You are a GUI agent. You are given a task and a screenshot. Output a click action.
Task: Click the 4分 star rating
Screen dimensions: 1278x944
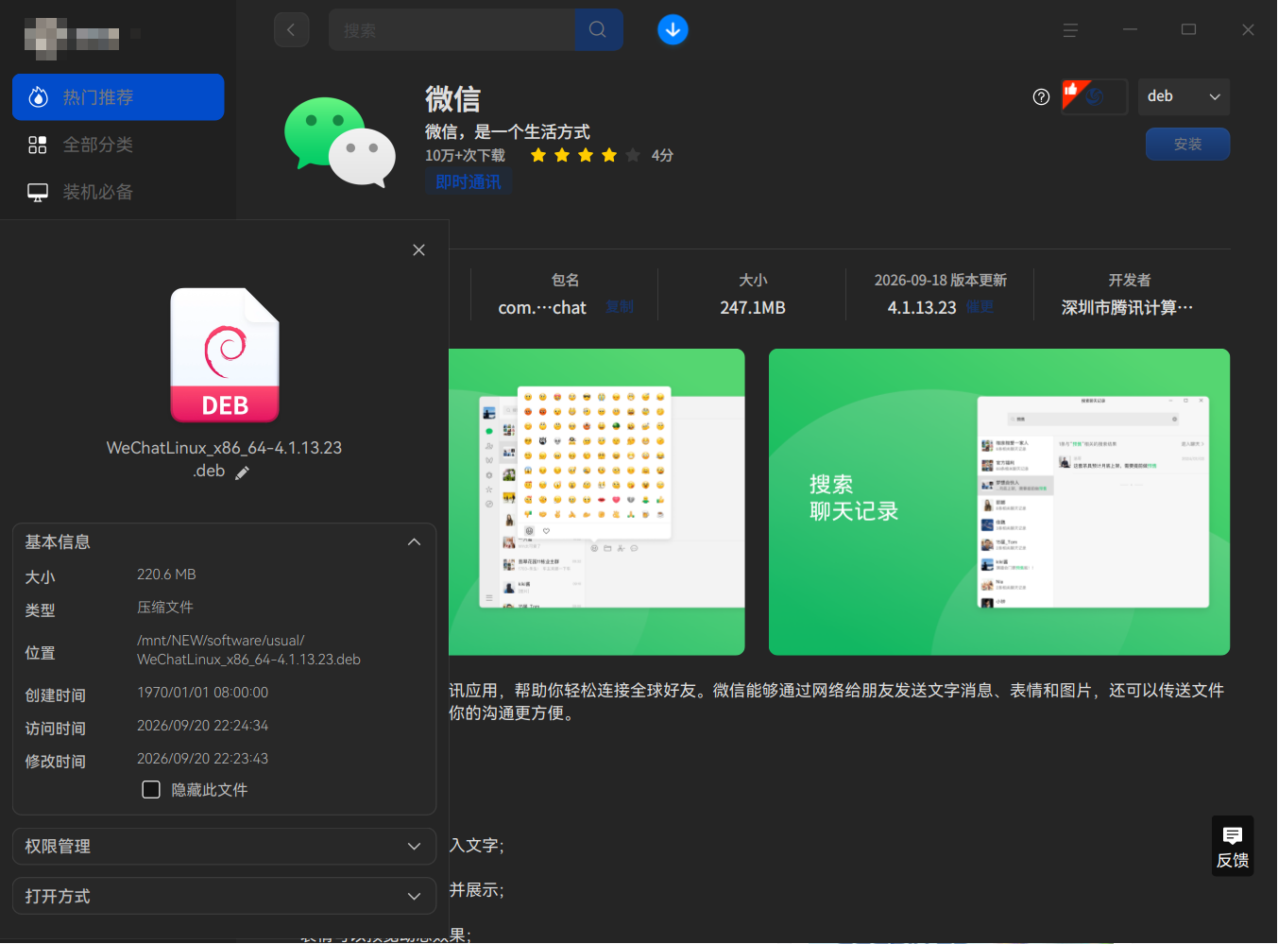[x=602, y=155]
